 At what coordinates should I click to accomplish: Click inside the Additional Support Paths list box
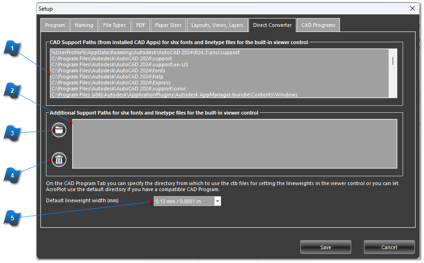235,144
